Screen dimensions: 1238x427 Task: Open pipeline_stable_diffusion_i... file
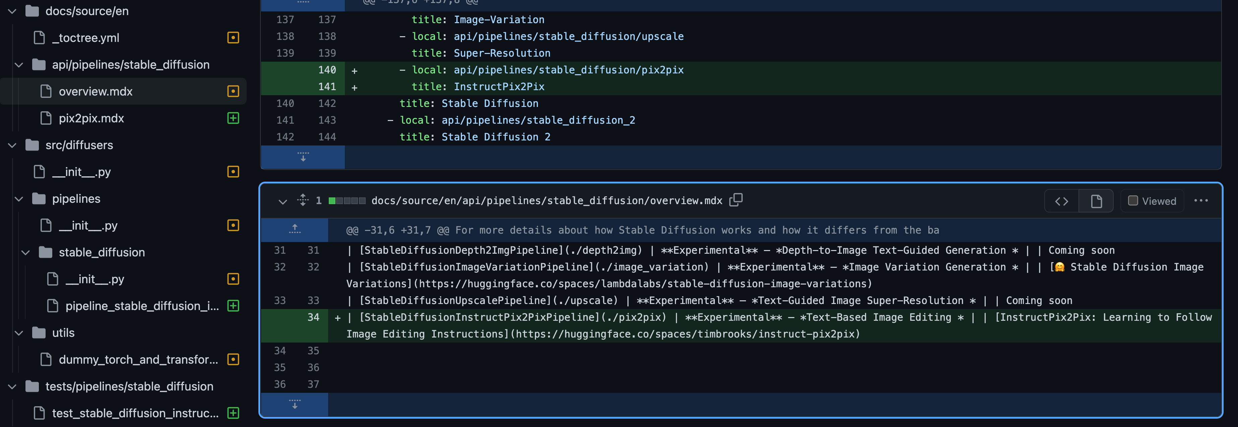[x=142, y=306]
